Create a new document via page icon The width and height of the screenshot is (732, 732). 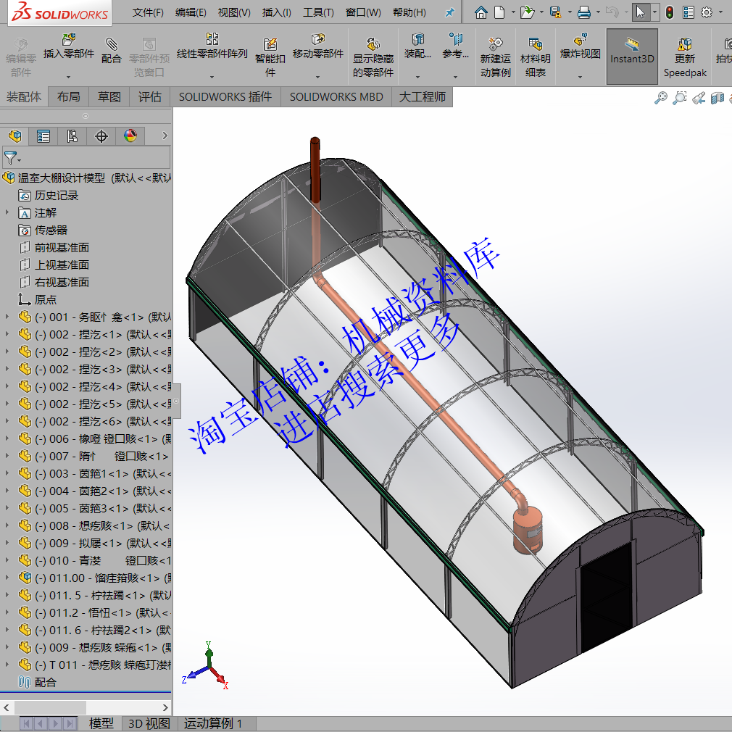tap(499, 12)
